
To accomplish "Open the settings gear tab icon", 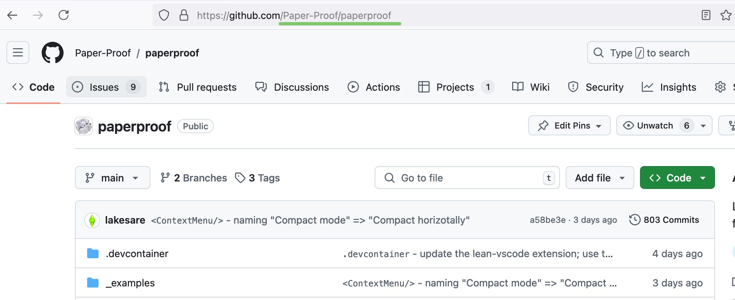I will (720, 87).
